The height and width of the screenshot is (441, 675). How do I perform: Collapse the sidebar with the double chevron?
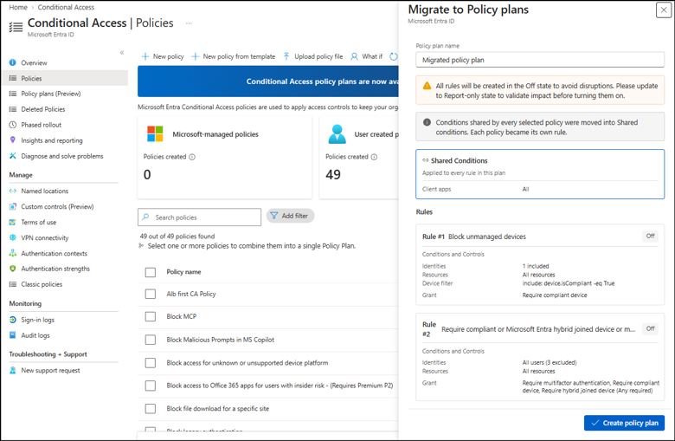pyautogui.click(x=122, y=53)
